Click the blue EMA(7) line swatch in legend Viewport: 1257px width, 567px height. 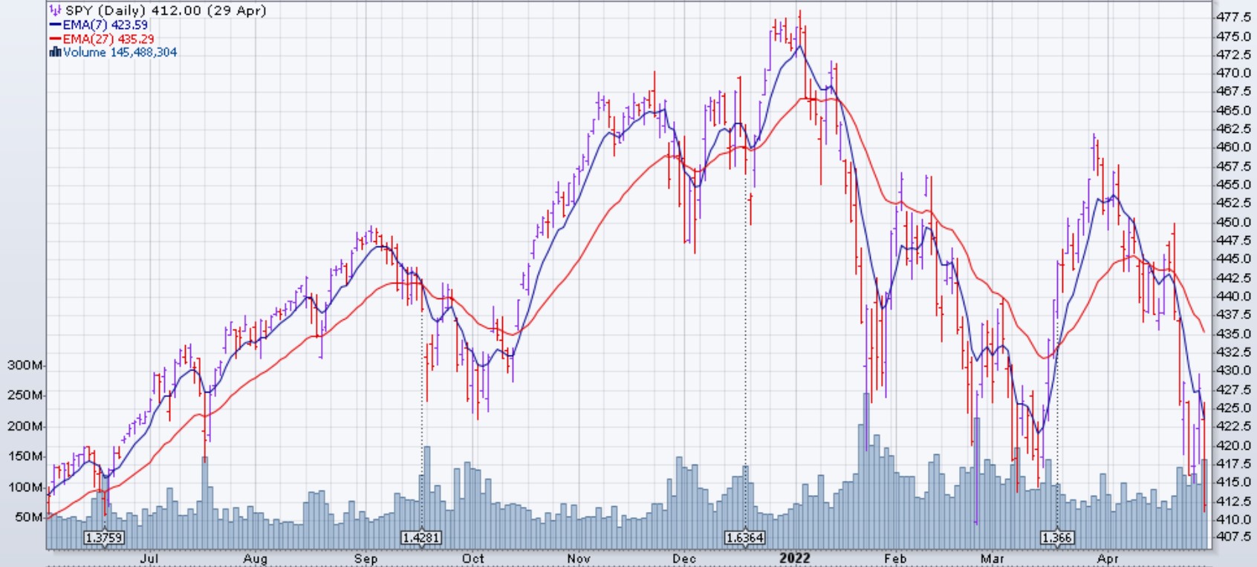pos(55,24)
